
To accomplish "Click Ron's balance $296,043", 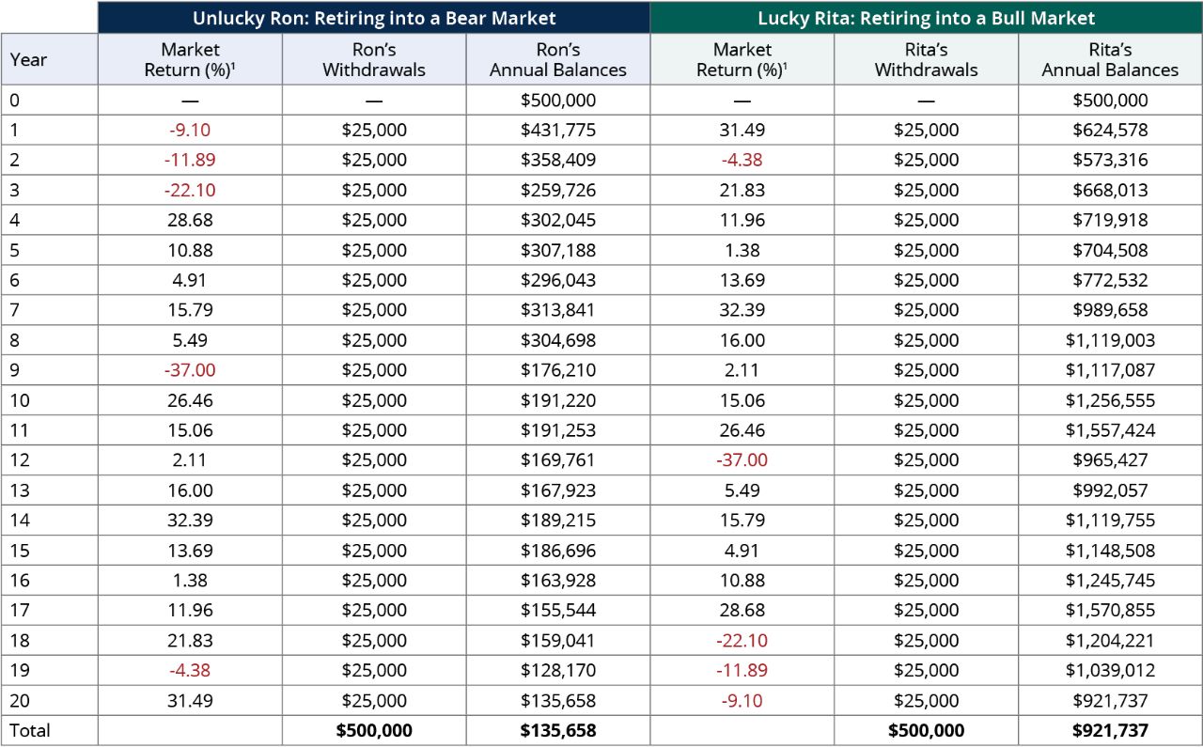I will 558,280.
